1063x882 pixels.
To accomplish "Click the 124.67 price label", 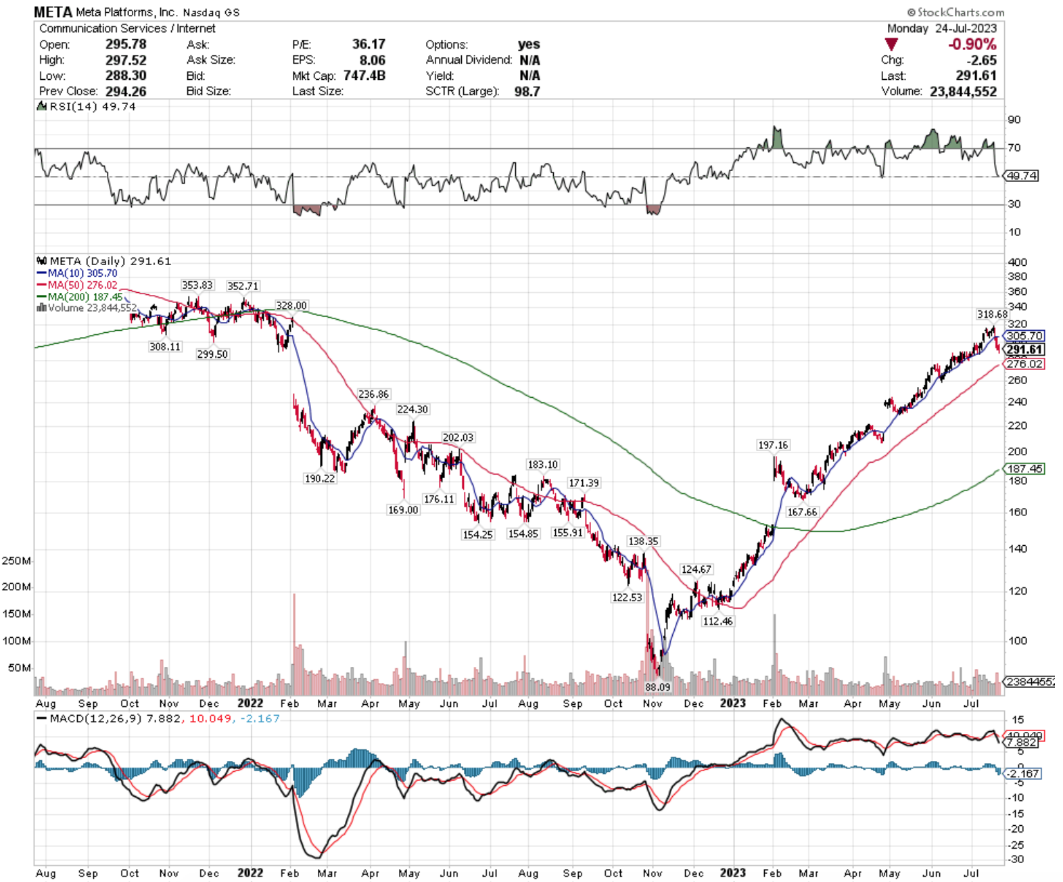I will tap(696, 570).
